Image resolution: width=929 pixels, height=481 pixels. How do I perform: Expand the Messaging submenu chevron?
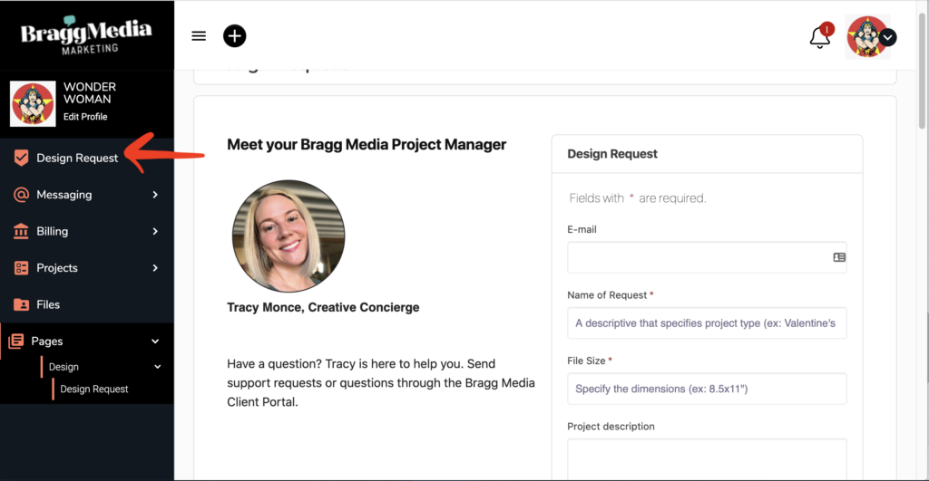coord(155,195)
